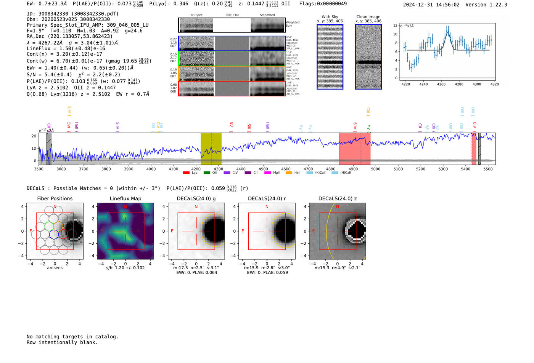This screenshot has height=363, width=534.
Task: Select the wide red shaded band in spectrum
Action: coord(355,149)
